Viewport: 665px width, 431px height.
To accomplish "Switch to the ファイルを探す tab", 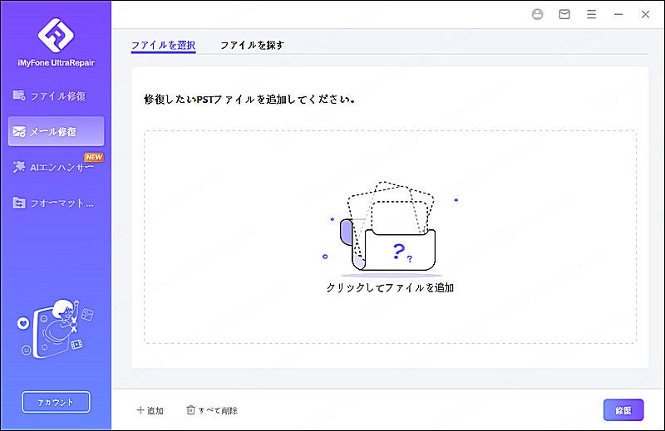I will pyautogui.click(x=252, y=45).
